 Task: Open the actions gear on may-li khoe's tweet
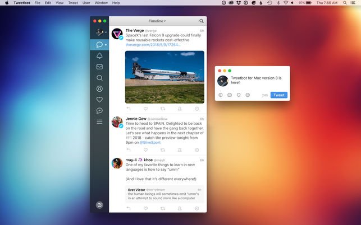(x=197, y=208)
